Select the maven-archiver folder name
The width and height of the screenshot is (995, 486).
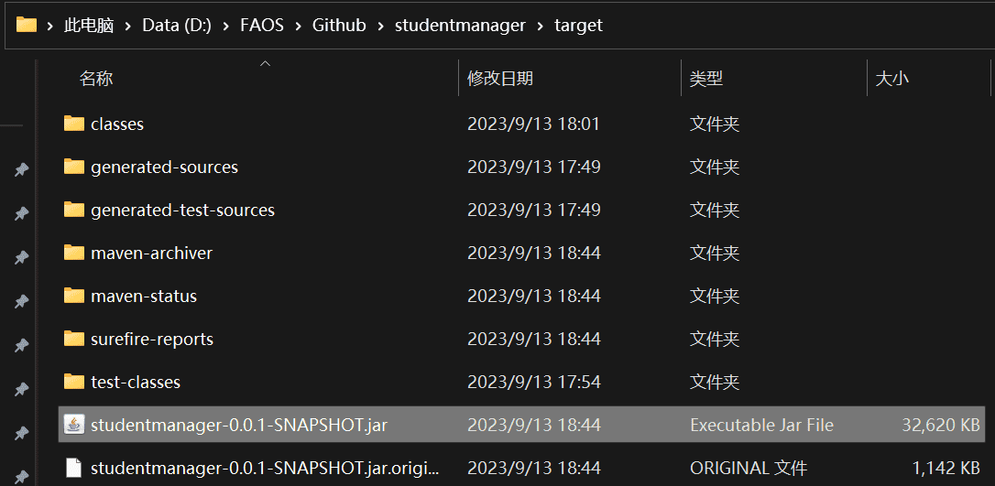coord(152,254)
